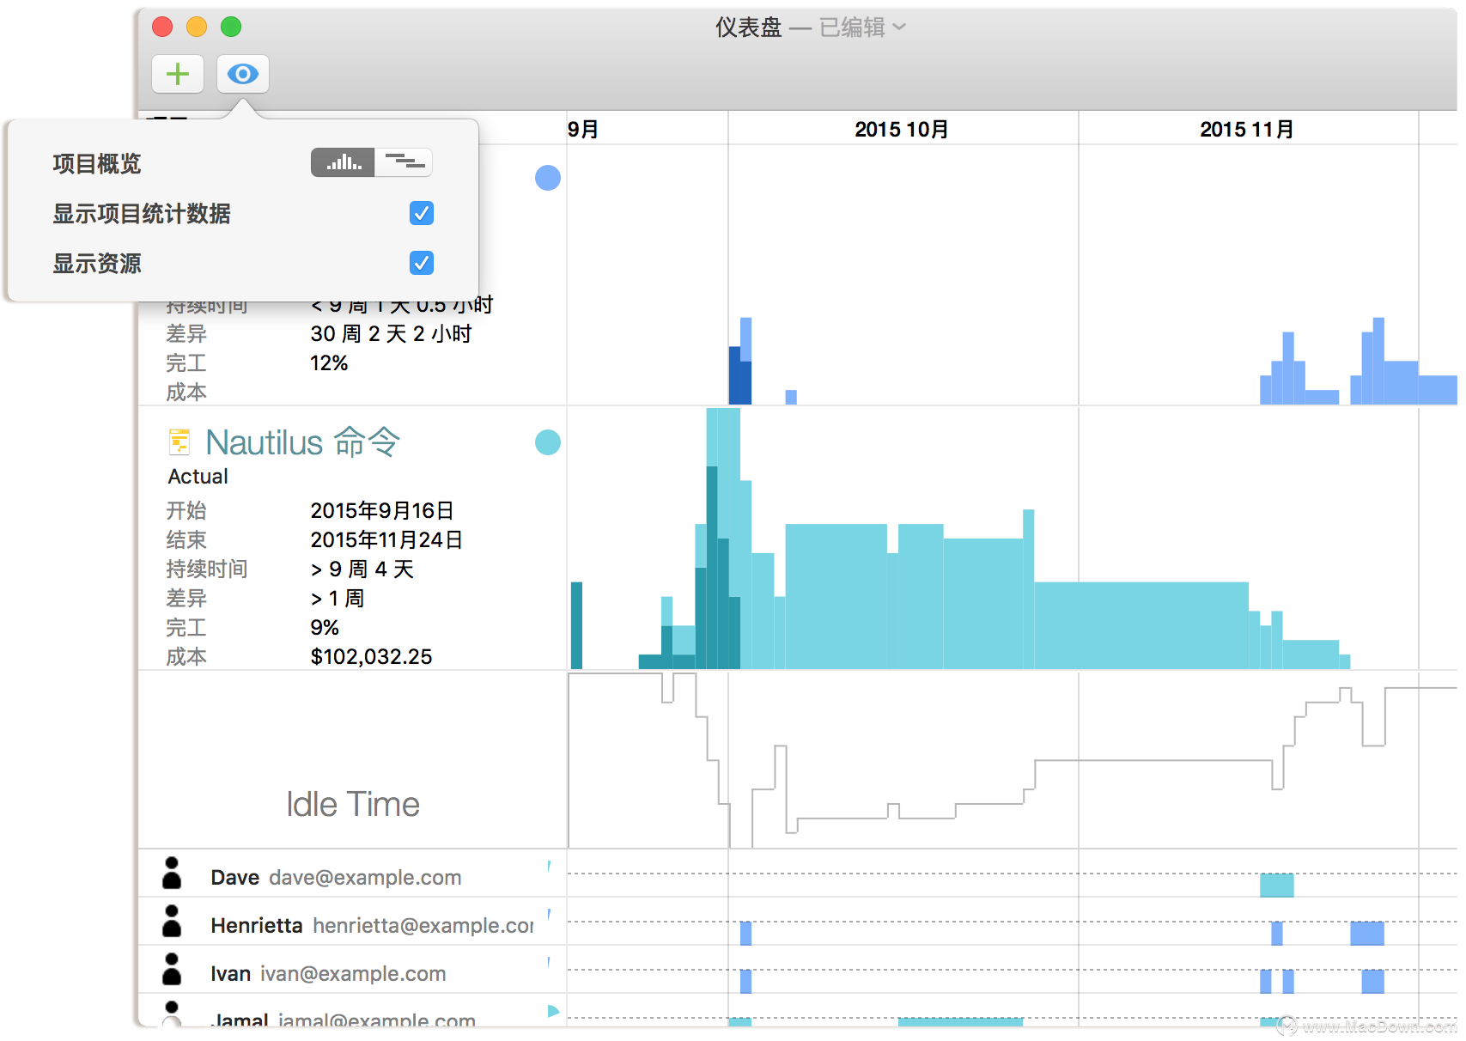Click the yellow minimize window button

tap(197, 27)
